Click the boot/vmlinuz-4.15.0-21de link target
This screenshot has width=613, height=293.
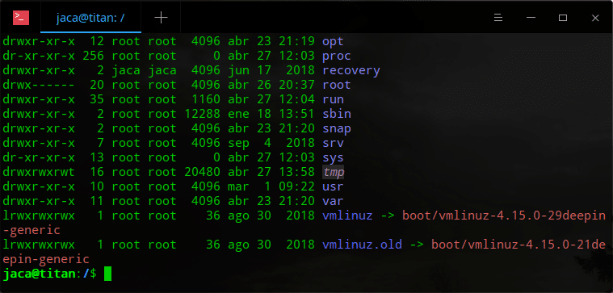(x=519, y=245)
